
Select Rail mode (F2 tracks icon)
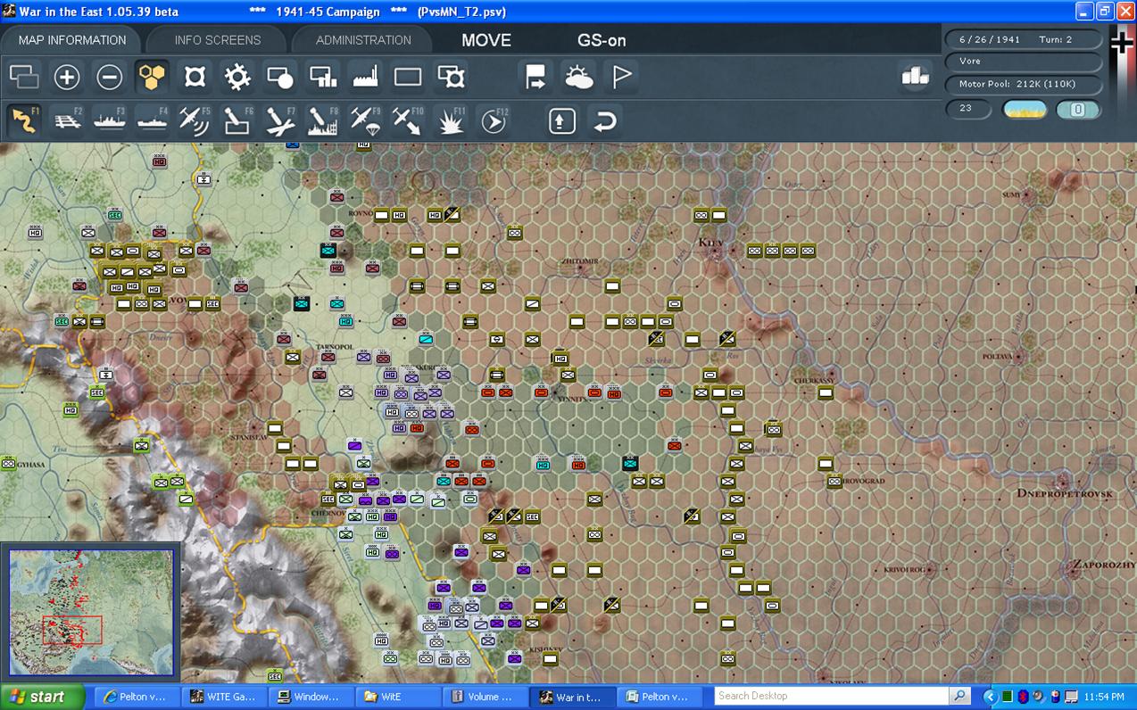[x=67, y=120]
